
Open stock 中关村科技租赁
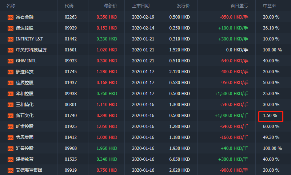[x=31, y=50]
